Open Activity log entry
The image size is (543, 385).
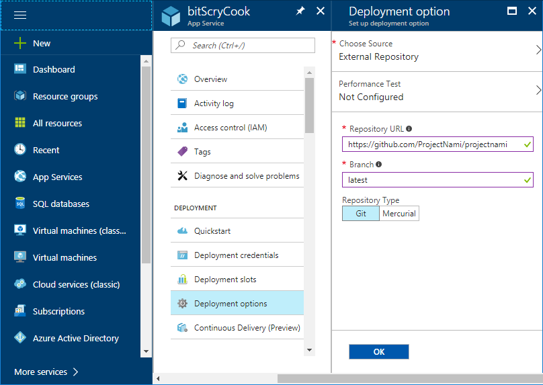pyautogui.click(x=237, y=103)
